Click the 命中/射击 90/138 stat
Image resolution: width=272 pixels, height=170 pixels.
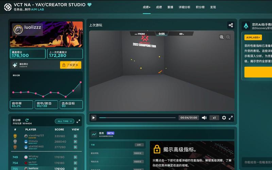[x=46, y=105]
